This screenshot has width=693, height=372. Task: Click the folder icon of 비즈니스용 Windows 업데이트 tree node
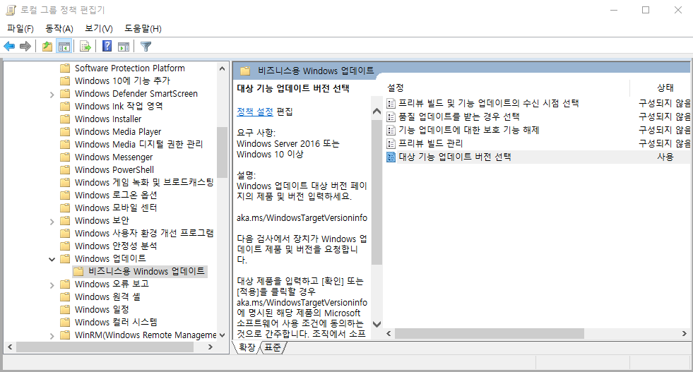[x=78, y=271]
